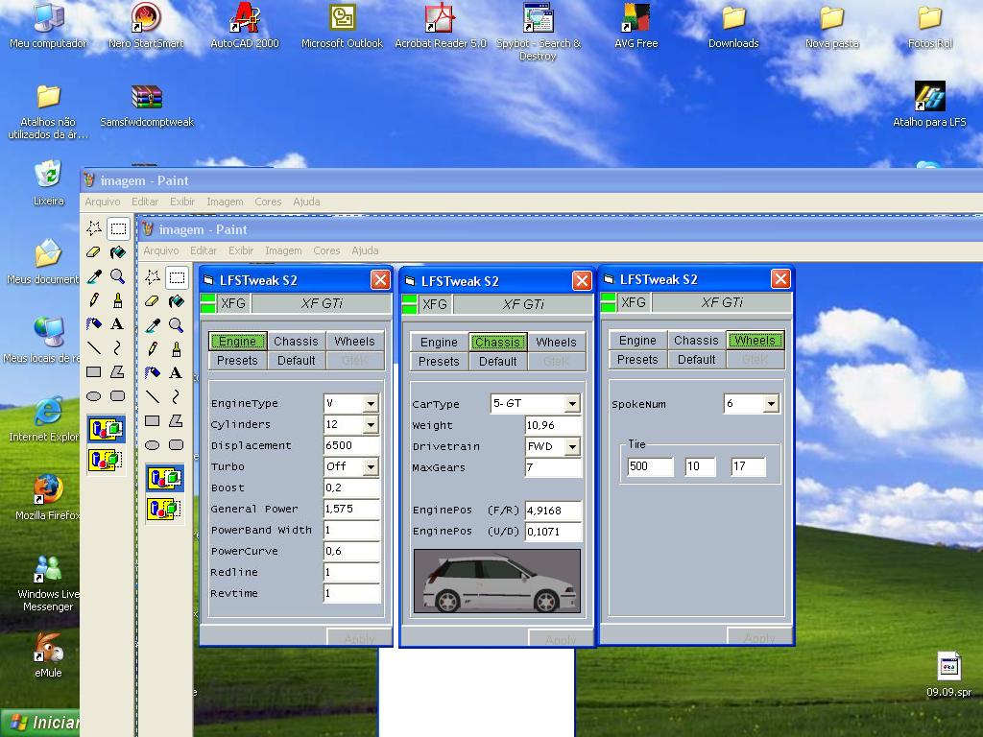Screen dimensions: 983x737
Task: Choose the Eraser tool in outer Paint toolbox
Action: tap(94, 252)
